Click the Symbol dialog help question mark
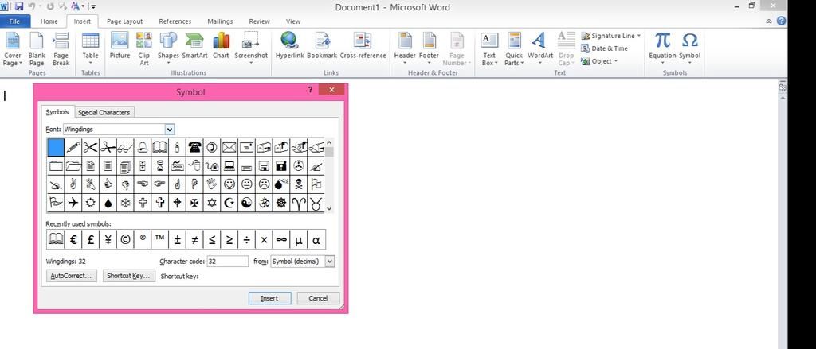This screenshot has height=349, width=816. [310, 89]
